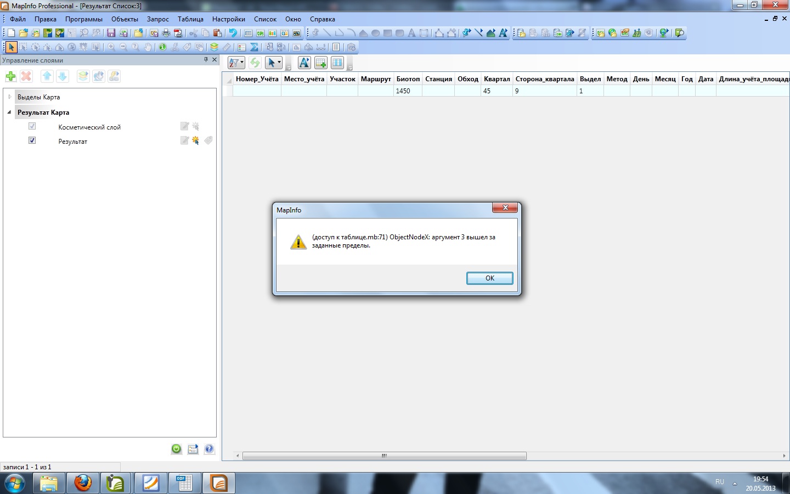Image resolution: width=790 pixels, height=494 pixels.
Task: Toggle Косметический слой visibility checkbox
Action: [x=32, y=126]
